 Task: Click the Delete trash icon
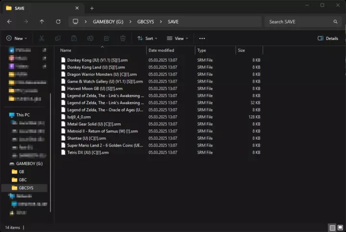point(123,38)
